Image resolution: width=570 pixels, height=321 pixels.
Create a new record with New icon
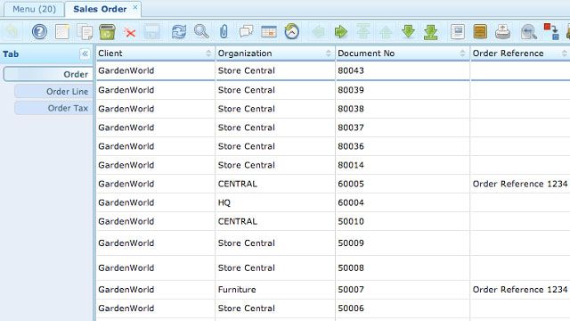pyautogui.click(x=62, y=32)
